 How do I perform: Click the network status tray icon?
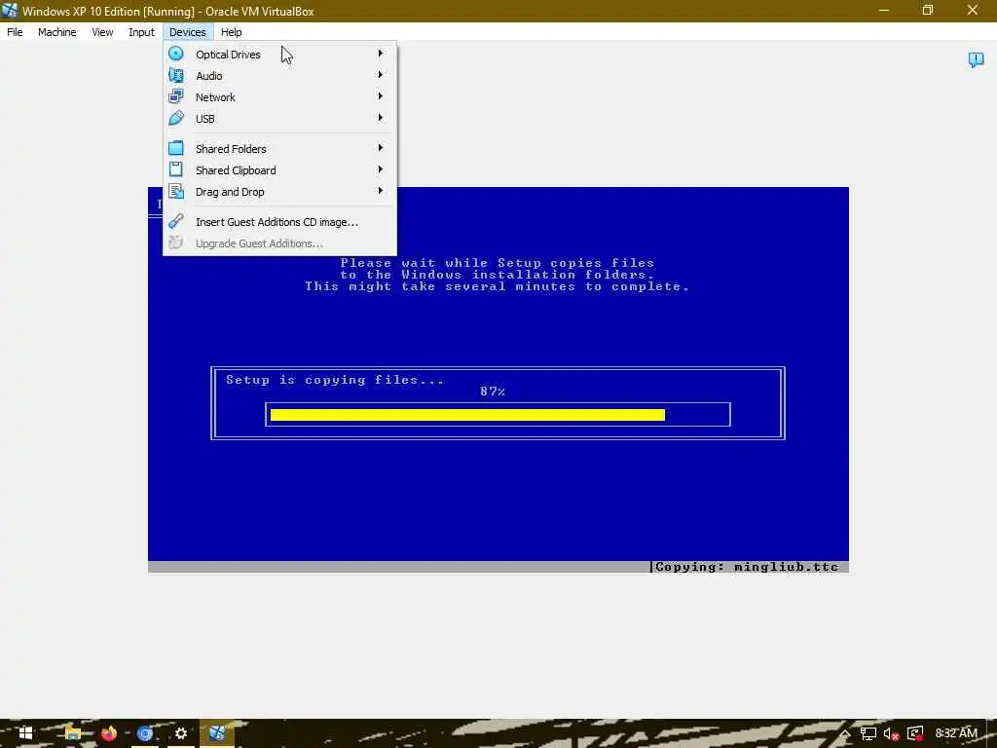click(868, 734)
